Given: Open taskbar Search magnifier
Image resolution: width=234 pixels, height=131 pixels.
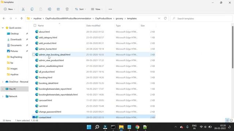Looking at the screenshot, I should pos(97,127).
